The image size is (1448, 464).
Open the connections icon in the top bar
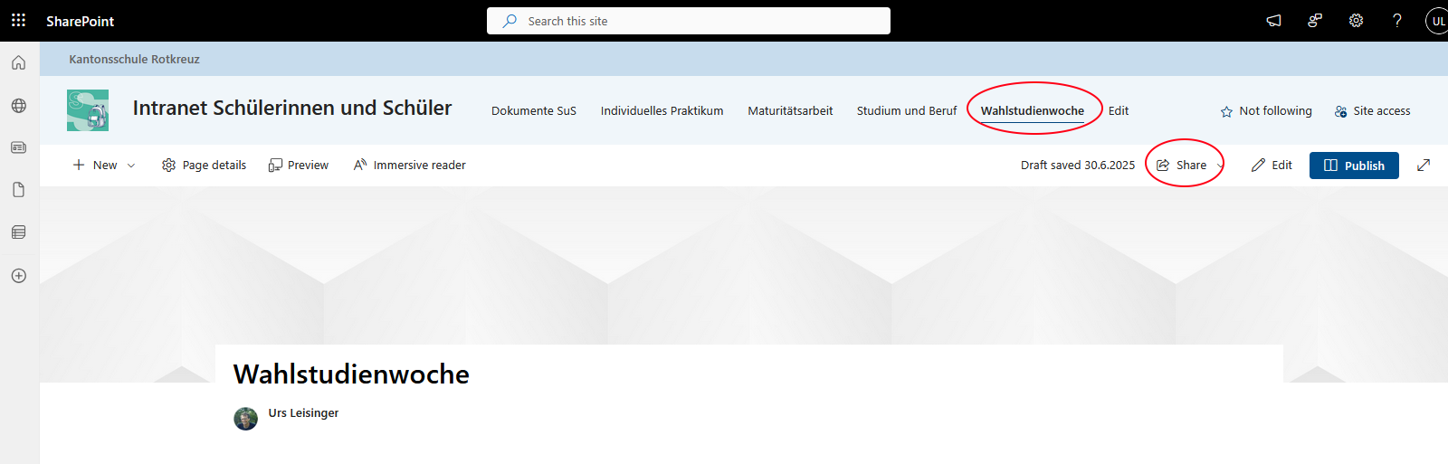tap(1315, 21)
